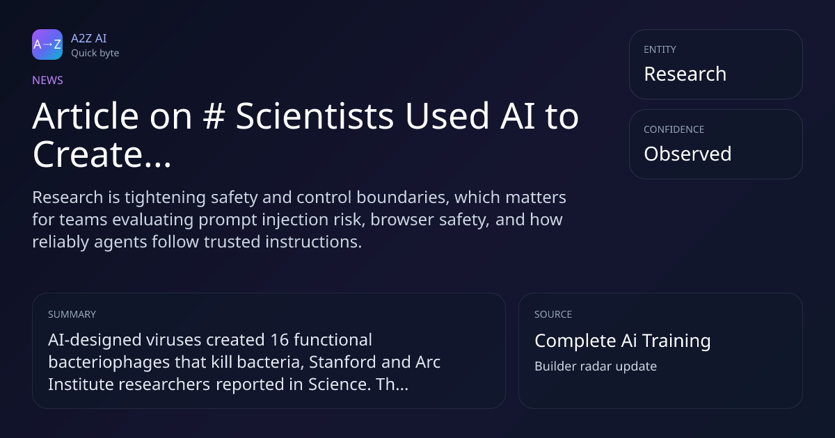835x438 pixels.
Task: Click the SUMMARY heading label
Action: pyautogui.click(x=72, y=314)
